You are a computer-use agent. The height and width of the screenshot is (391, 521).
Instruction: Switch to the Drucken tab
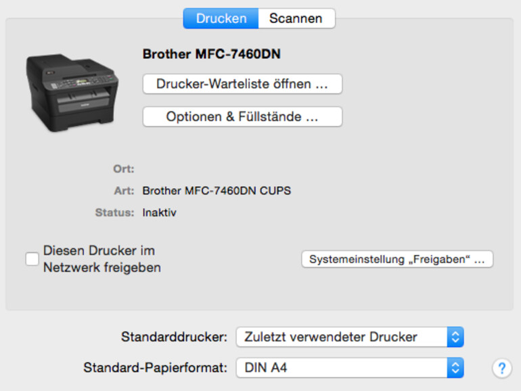221,18
